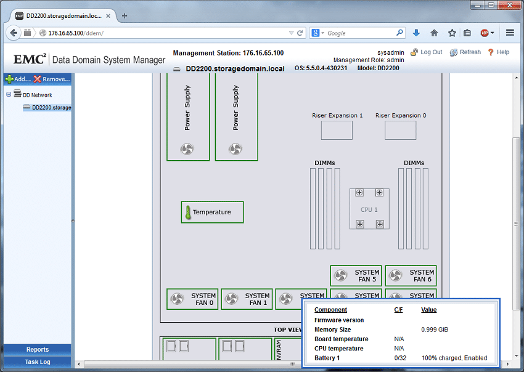Click the SYSTEM FAN 0 label

[203, 299]
